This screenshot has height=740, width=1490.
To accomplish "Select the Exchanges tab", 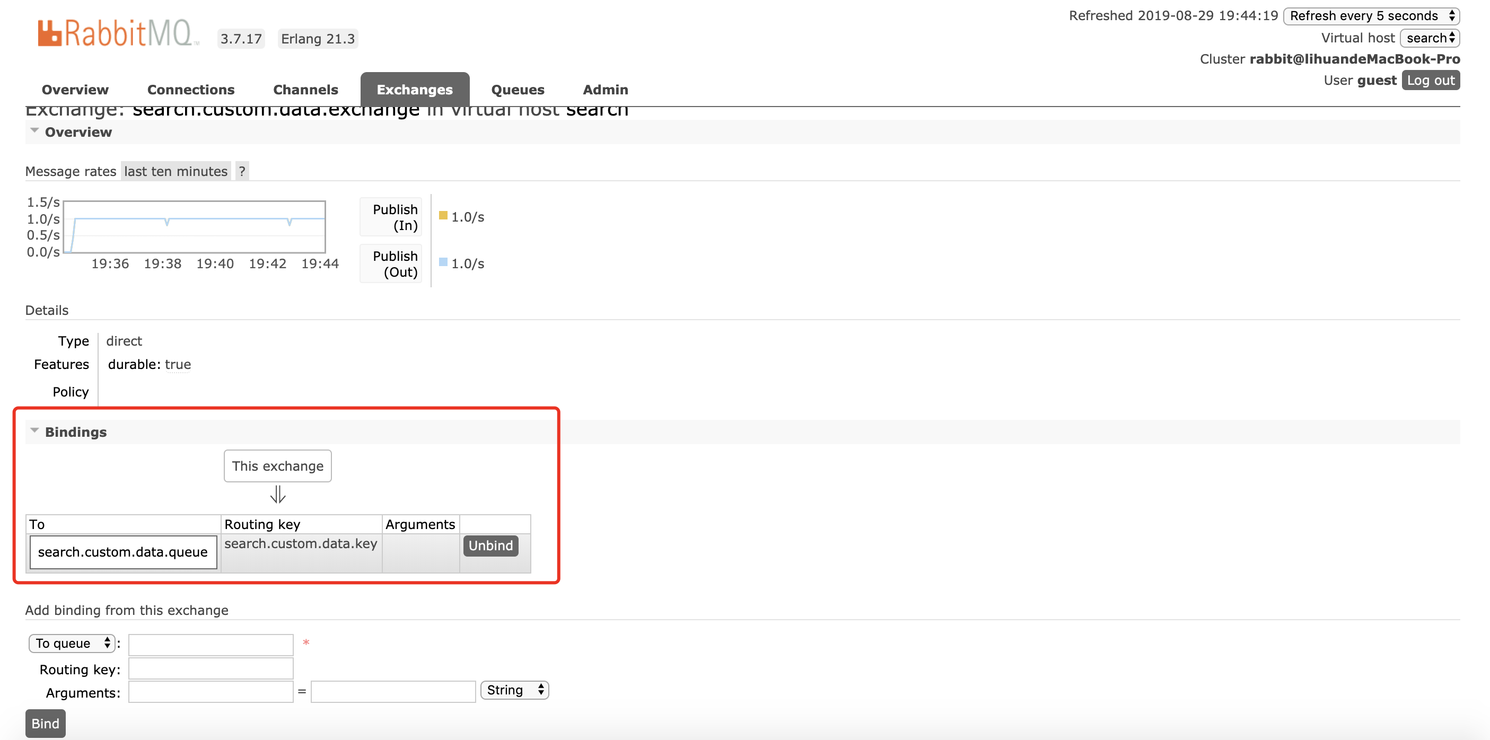I will pyautogui.click(x=415, y=90).
